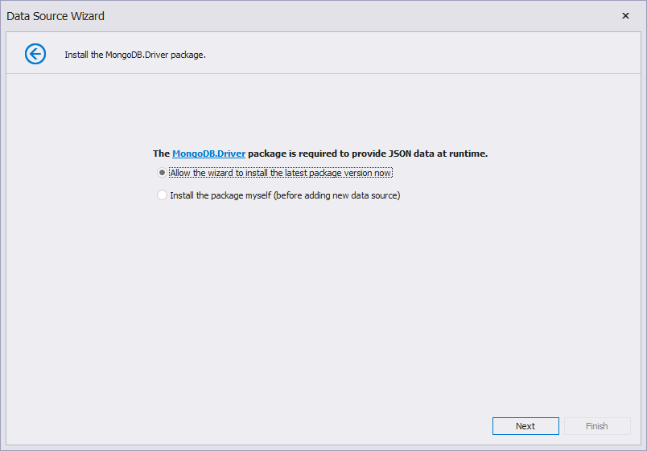
Task: Click the word 'The' before the MongoDB.Driver link
Action: [x=161, y=154]
